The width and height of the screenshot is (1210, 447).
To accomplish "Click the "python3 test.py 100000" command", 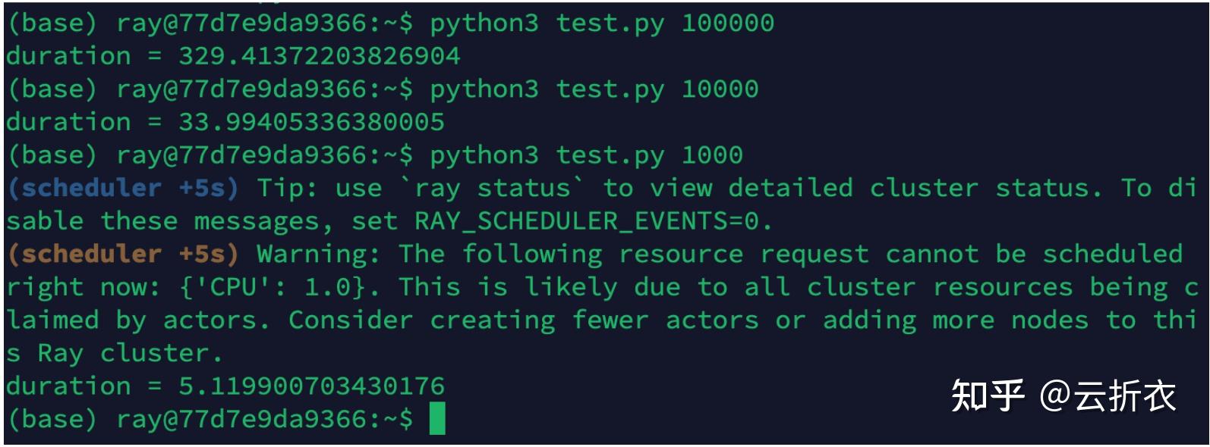I will pos(601,23).
